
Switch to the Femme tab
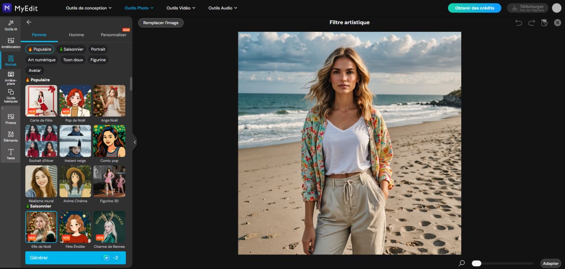click(39, 35)
